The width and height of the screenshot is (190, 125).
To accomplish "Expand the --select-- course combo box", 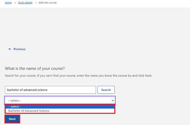I will (60, 101).
